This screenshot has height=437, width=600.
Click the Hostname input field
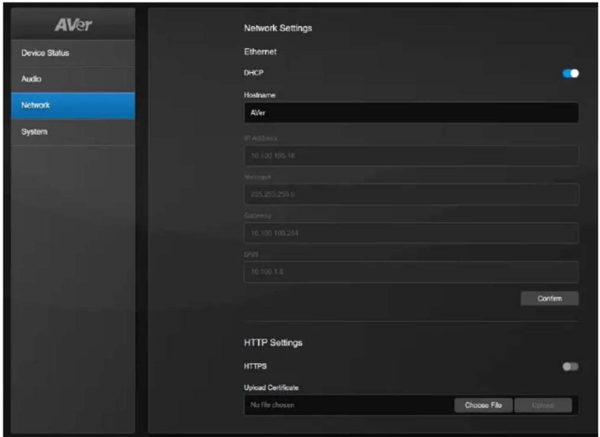pyautogui.click(x=411, y=113)
